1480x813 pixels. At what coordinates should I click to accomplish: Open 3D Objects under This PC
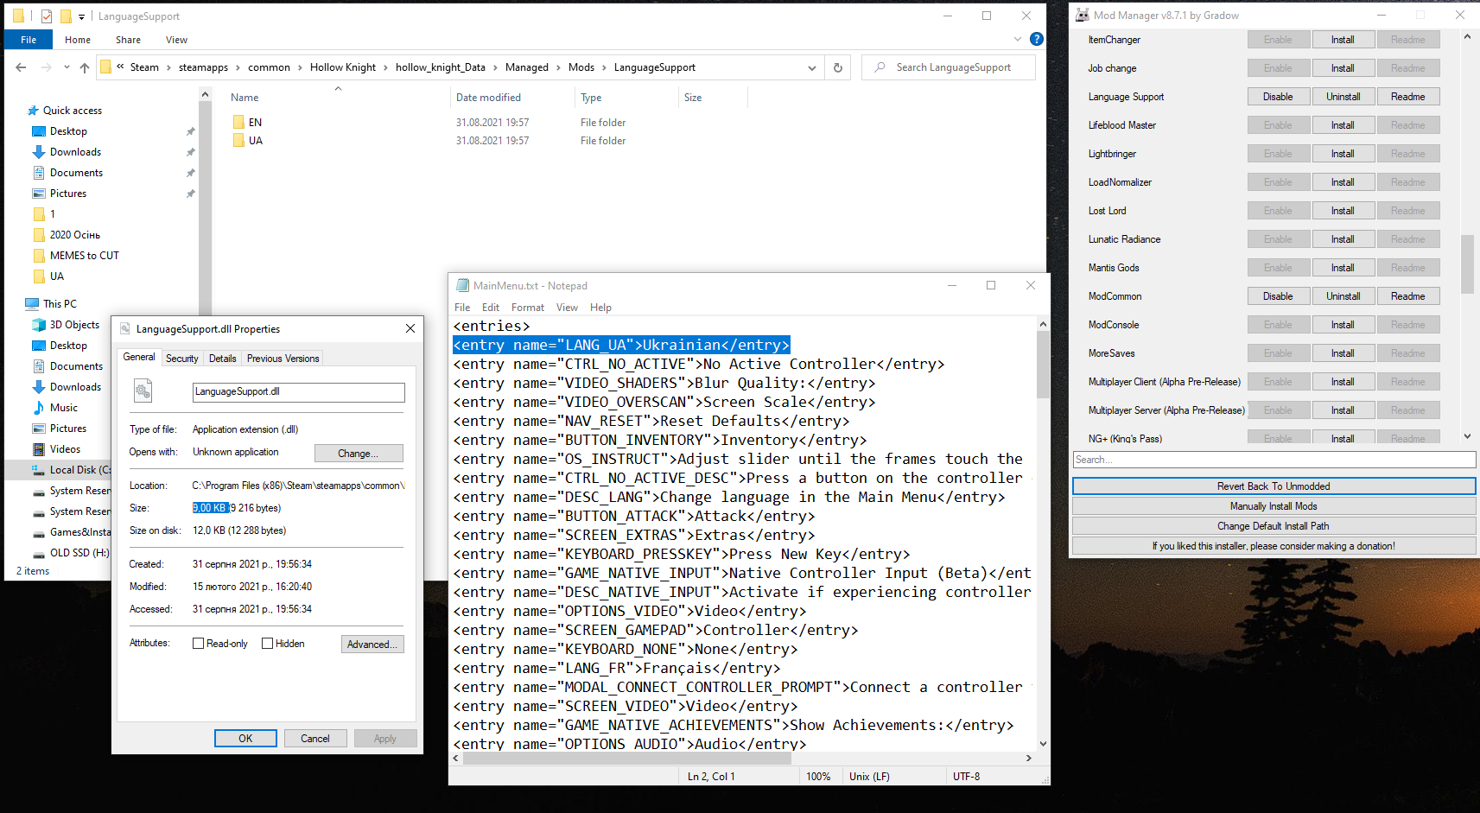click(74, 325)
